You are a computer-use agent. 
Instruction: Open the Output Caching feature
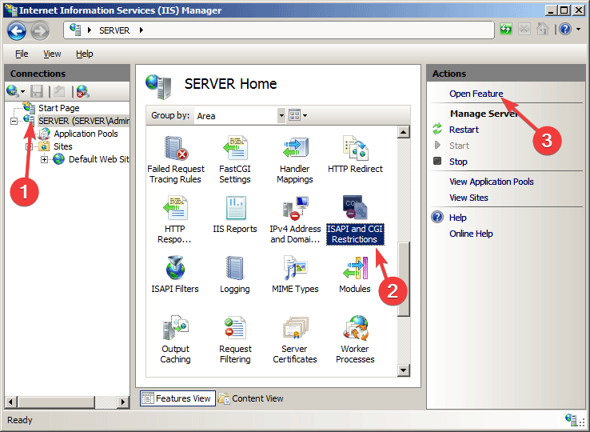(175, 340)
